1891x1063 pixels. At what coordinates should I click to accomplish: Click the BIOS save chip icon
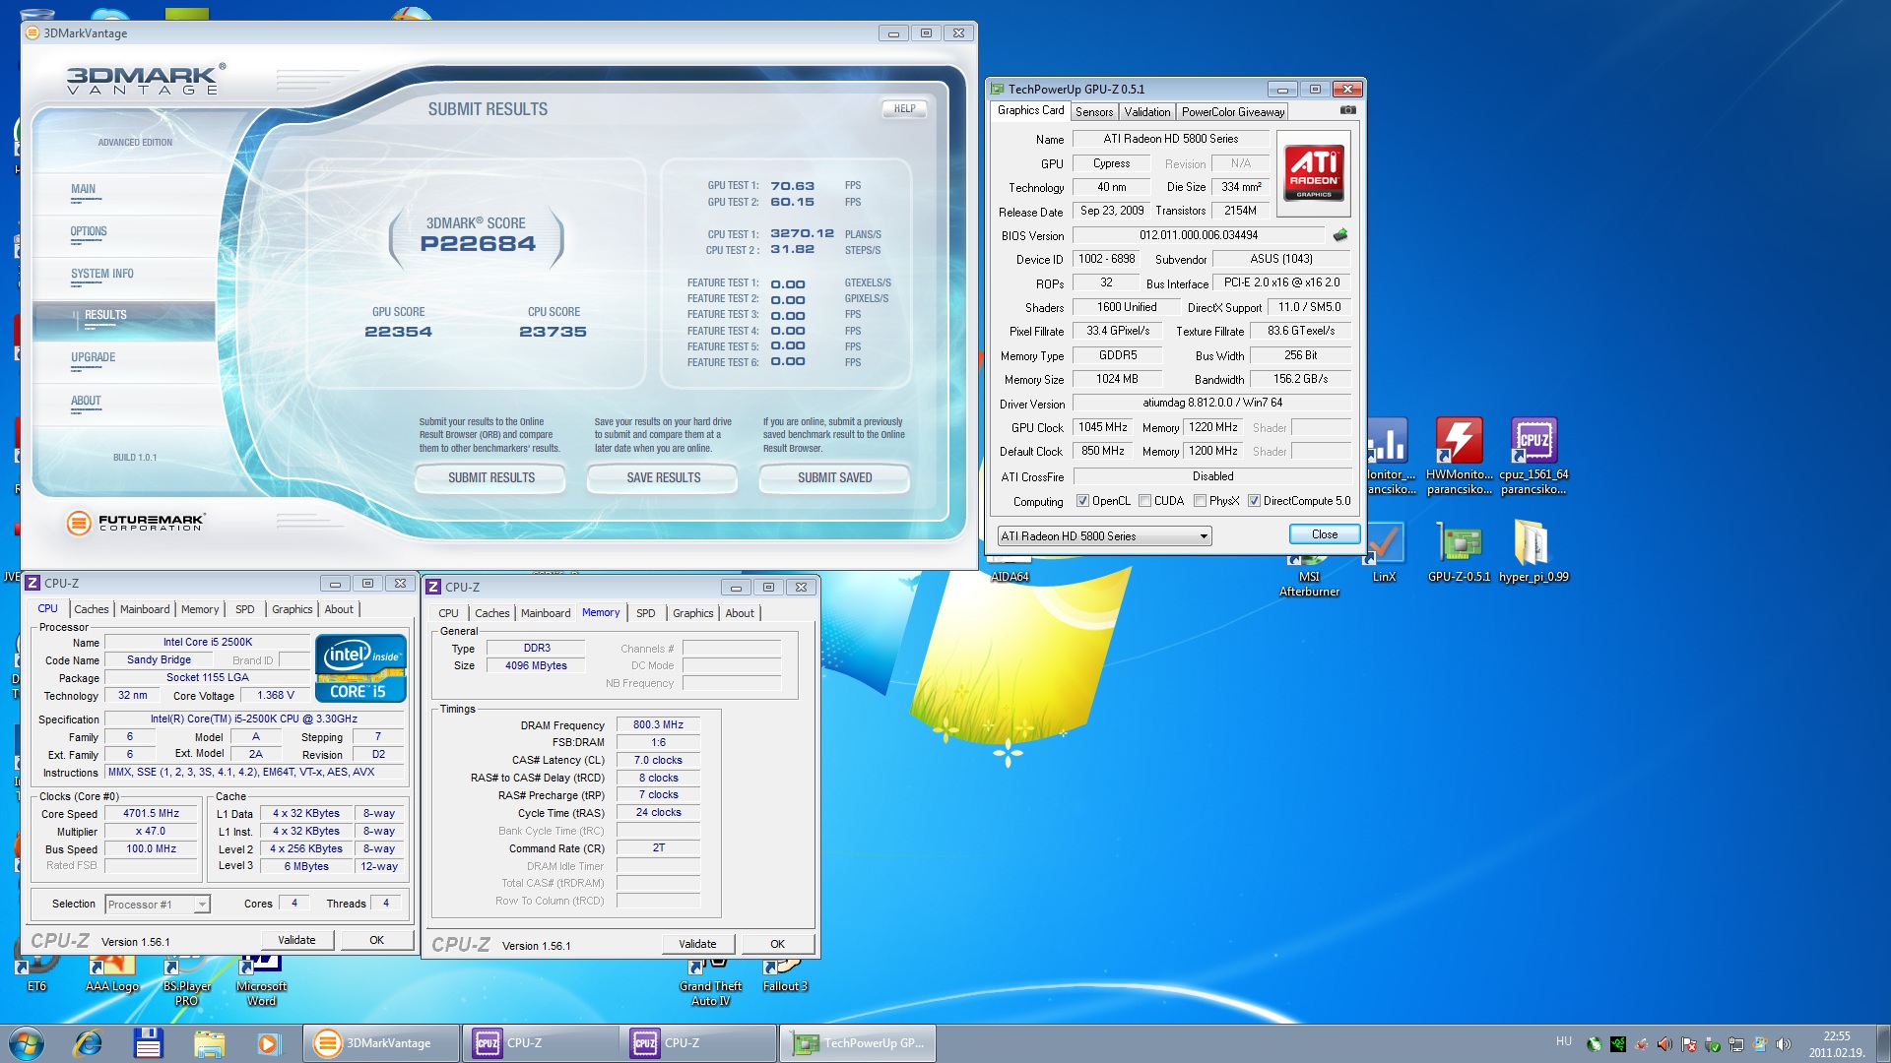pos(1339,235)
